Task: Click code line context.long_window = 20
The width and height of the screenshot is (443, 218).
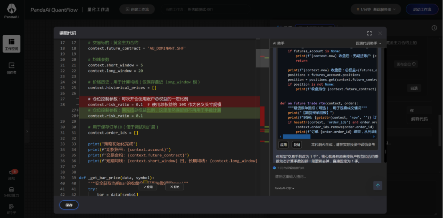Action: coord(115,70)
